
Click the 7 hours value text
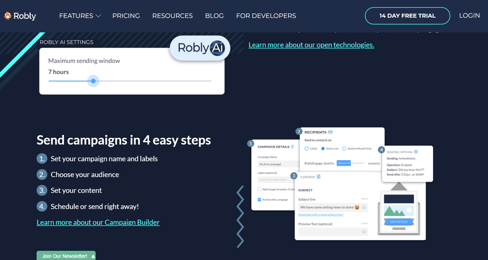(59, 72)
